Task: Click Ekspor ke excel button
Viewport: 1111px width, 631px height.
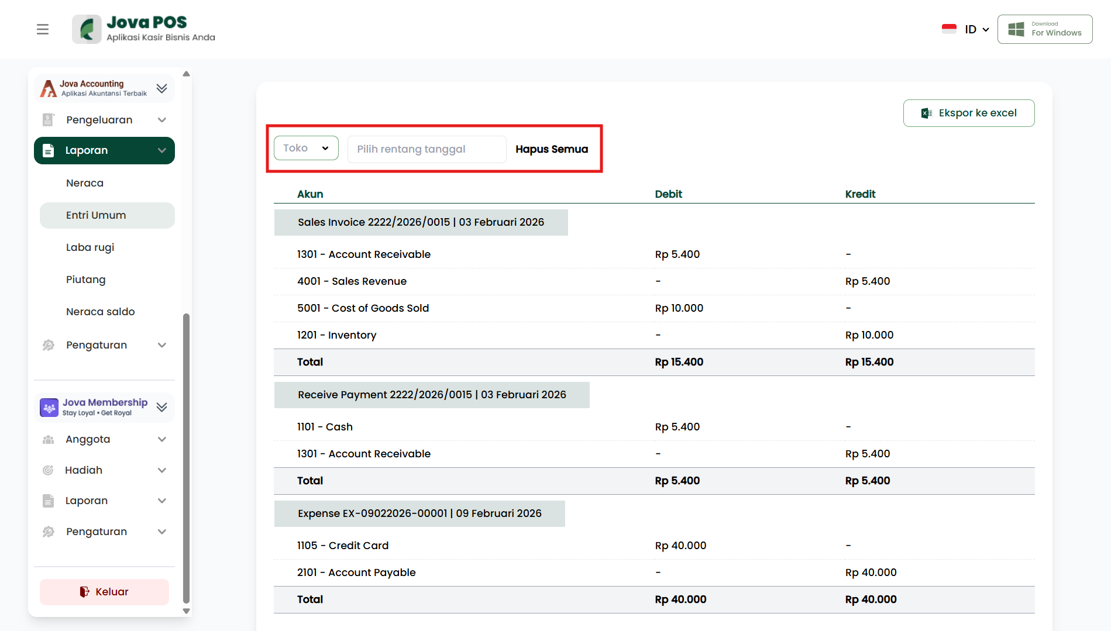Action: click(969, 113)
